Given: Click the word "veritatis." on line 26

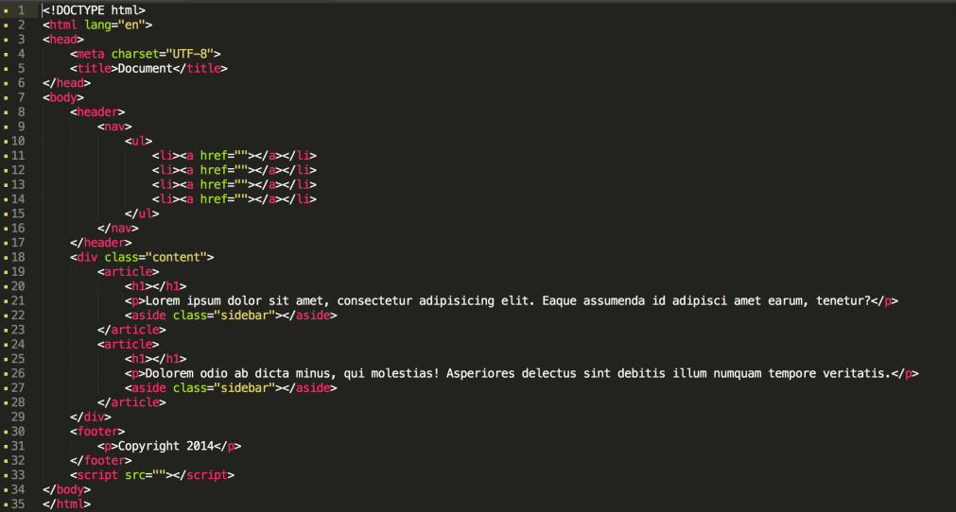Looking at the screenshot, I should [x=857, y=374].
